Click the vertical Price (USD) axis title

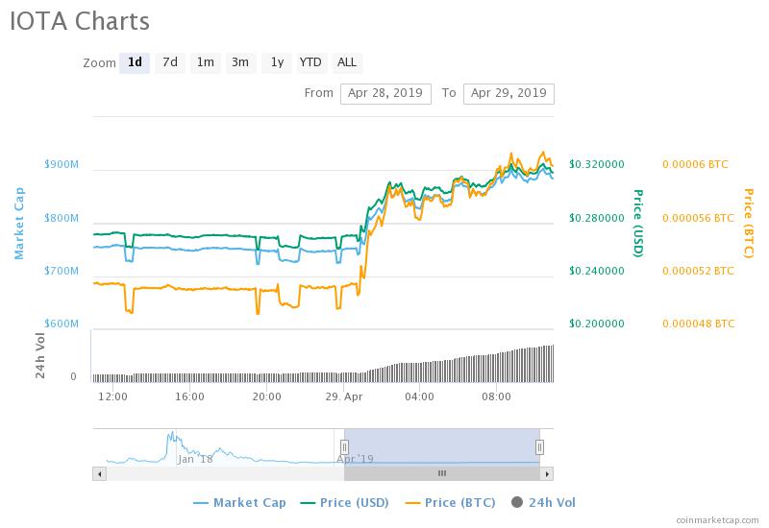[x=637, y=224]
